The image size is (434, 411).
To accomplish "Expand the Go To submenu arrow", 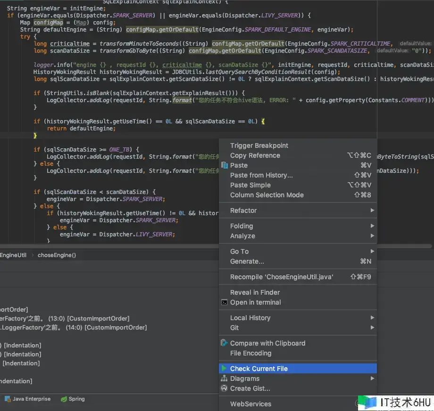I will click(x=372, y=251).
